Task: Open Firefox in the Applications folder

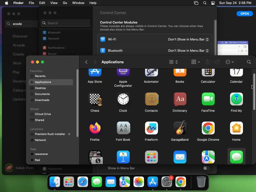Action: 95,128
